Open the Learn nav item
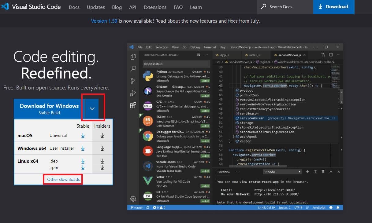 pyautogui.click(x=196, y=7)
